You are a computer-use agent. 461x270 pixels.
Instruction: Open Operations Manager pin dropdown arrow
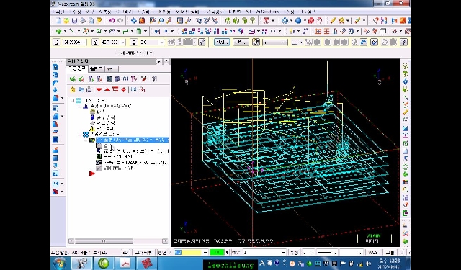(158, 61)
